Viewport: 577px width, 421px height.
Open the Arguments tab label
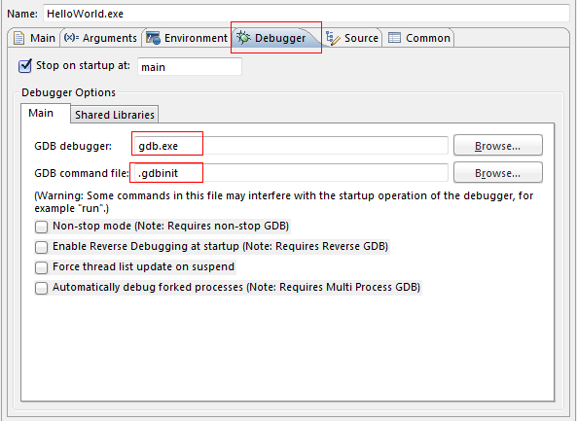[110, 38]
